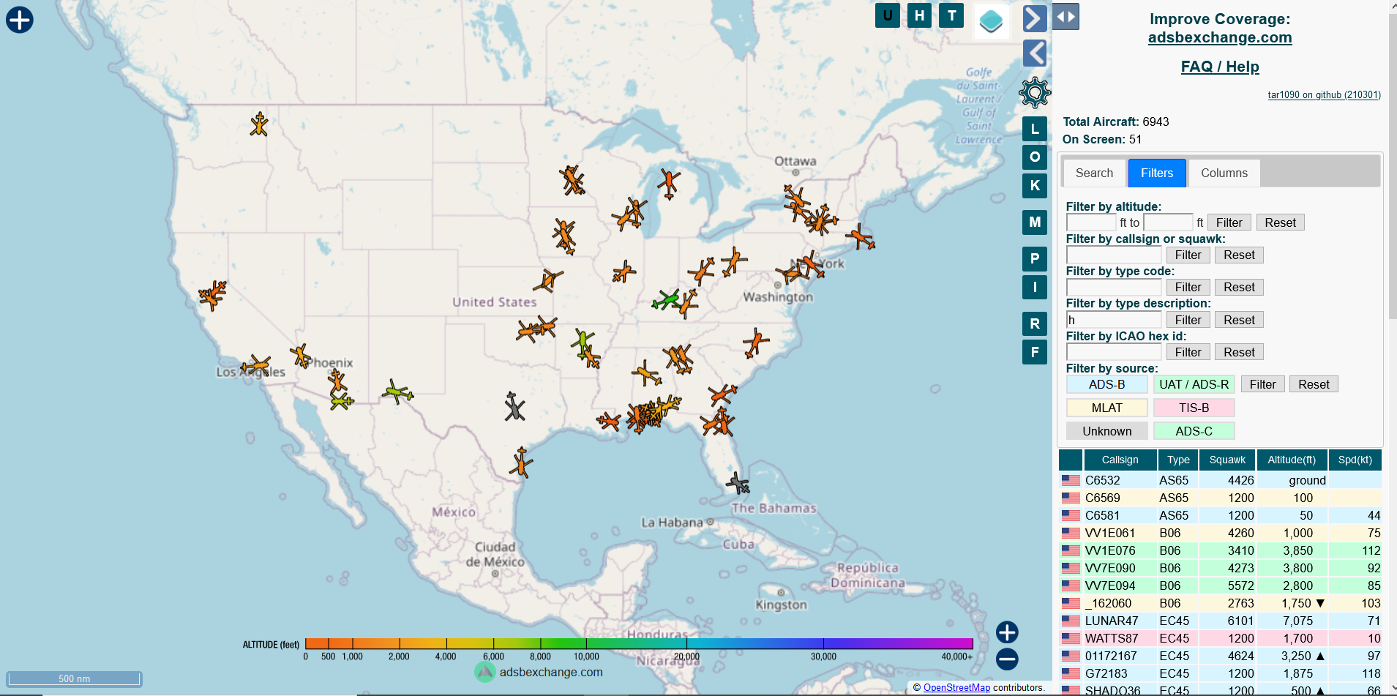
Task: Toggle the I map option button
Action: tap(1035, 288)
